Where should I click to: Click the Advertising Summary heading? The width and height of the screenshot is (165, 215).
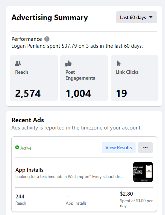click(x=49, y=18)
